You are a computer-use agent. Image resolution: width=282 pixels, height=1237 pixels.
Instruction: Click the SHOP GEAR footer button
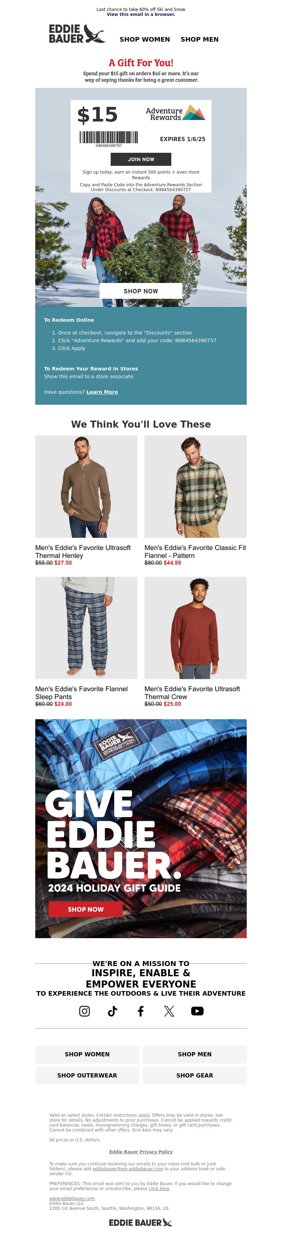pos(195,1075)
